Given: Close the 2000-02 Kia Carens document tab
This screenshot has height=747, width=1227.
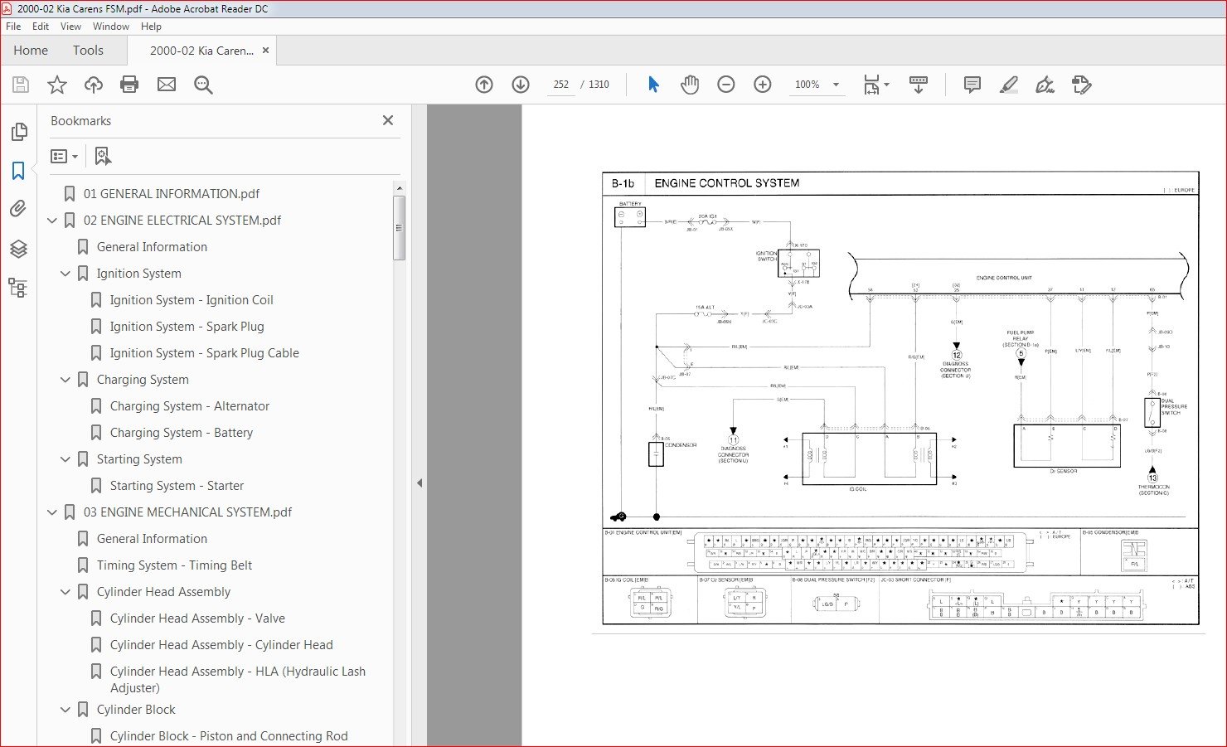Looking at the screenshot, I should [x=265, y=51].
